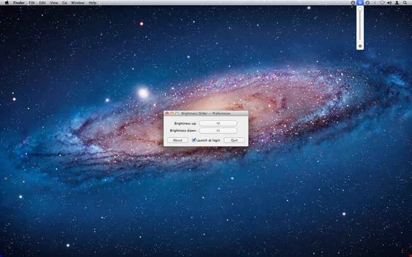Set the Brightness down shortcut field F1
This screenshot has width=412, height=257.
coord(218,131)
